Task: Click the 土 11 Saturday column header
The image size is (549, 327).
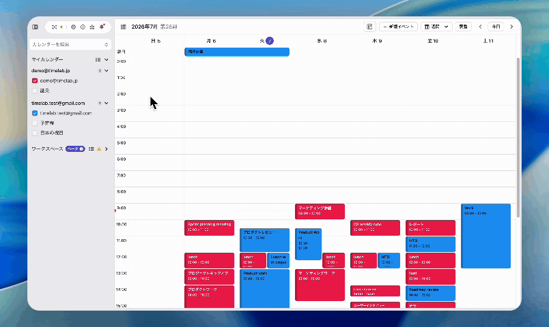Action: click(x=488, y=41)
